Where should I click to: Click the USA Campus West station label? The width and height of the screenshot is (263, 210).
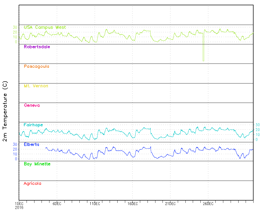(45, 27)
